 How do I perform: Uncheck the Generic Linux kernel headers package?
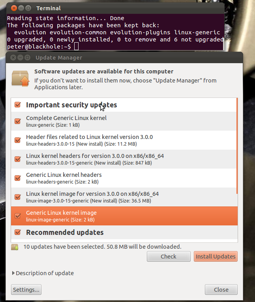(x=17, y=178)
